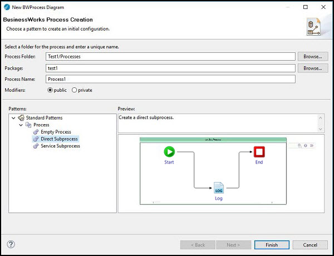This screenshot has height=256, width=334.
Task: Select the public modifier radio button
Action: coord(50,90)
